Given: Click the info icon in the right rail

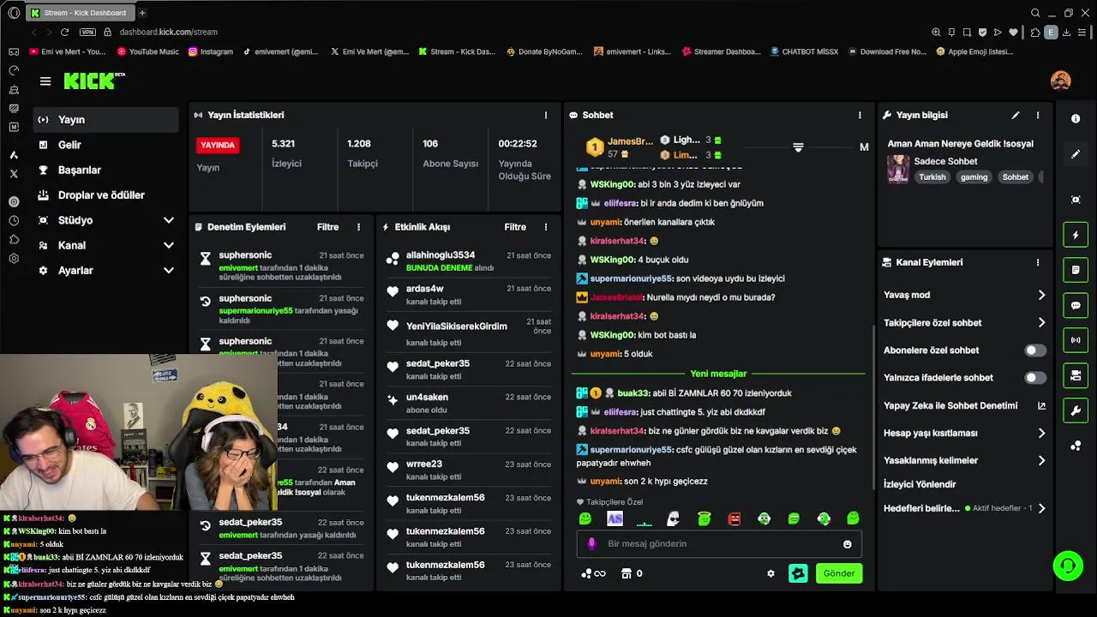Looking at the screenshot, I should (1076, 119).
